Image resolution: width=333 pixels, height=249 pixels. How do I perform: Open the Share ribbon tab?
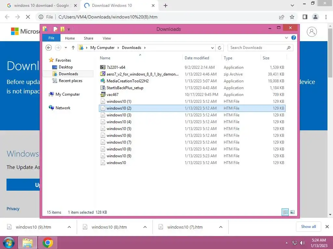88,38
